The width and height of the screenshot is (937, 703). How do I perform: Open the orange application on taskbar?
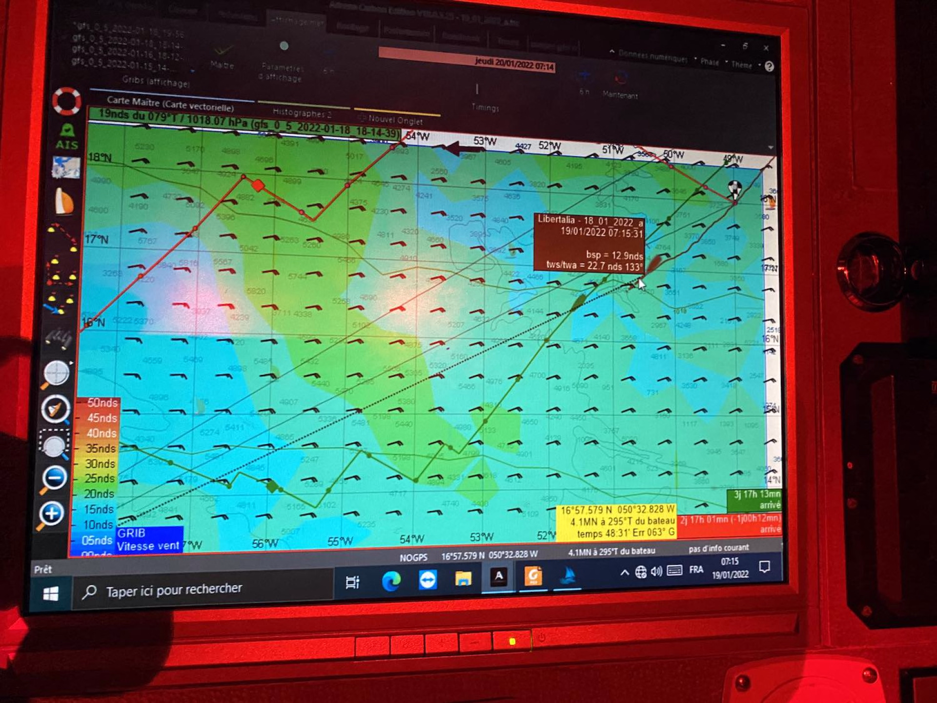[533, 576]
